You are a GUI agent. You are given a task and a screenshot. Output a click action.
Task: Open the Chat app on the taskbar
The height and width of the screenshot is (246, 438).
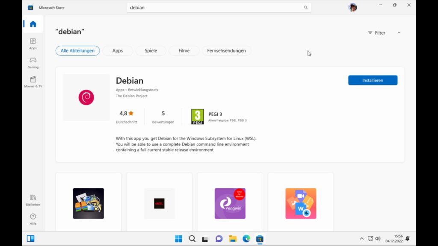pyautogui.click(x=219, y=239)
